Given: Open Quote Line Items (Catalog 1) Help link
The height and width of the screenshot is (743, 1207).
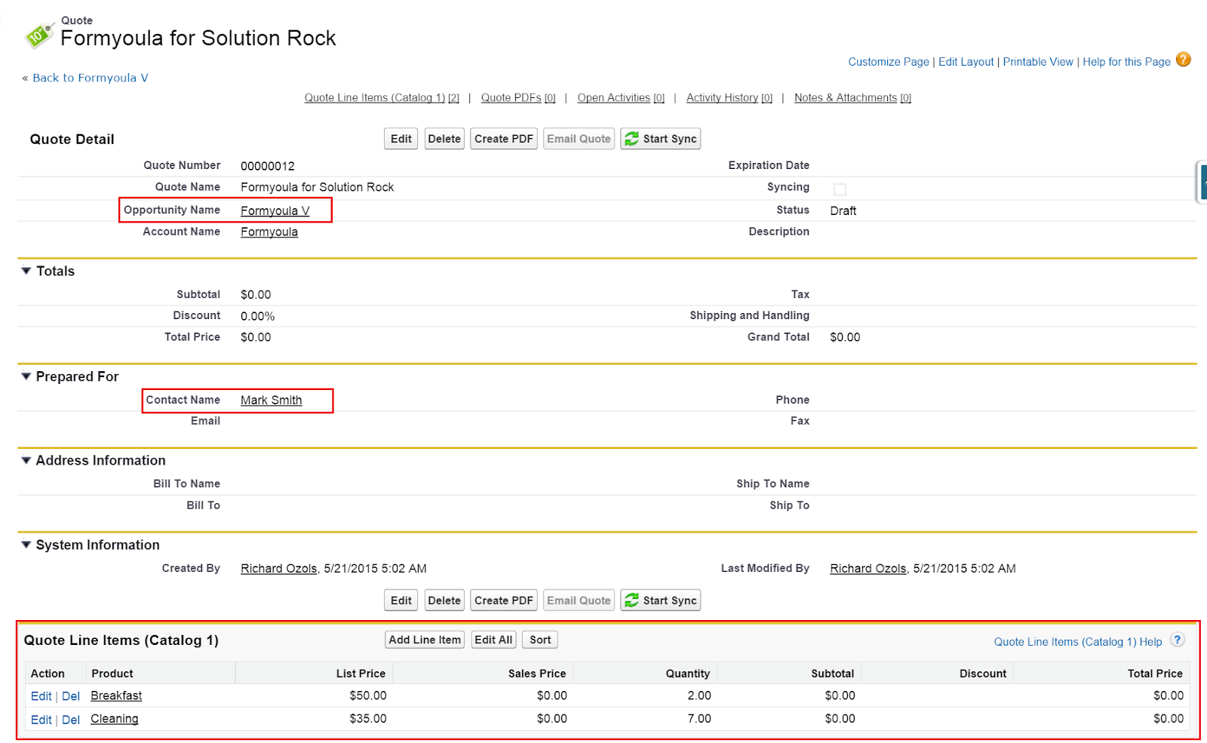Looking at the screenshot, I should (1078, 642).
